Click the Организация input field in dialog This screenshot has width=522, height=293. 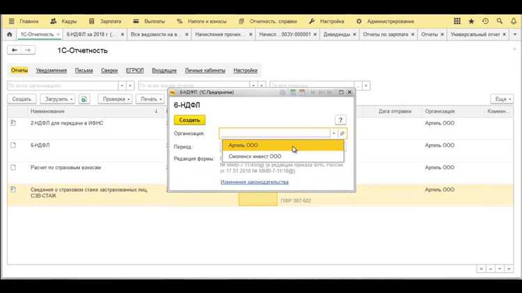275,134
